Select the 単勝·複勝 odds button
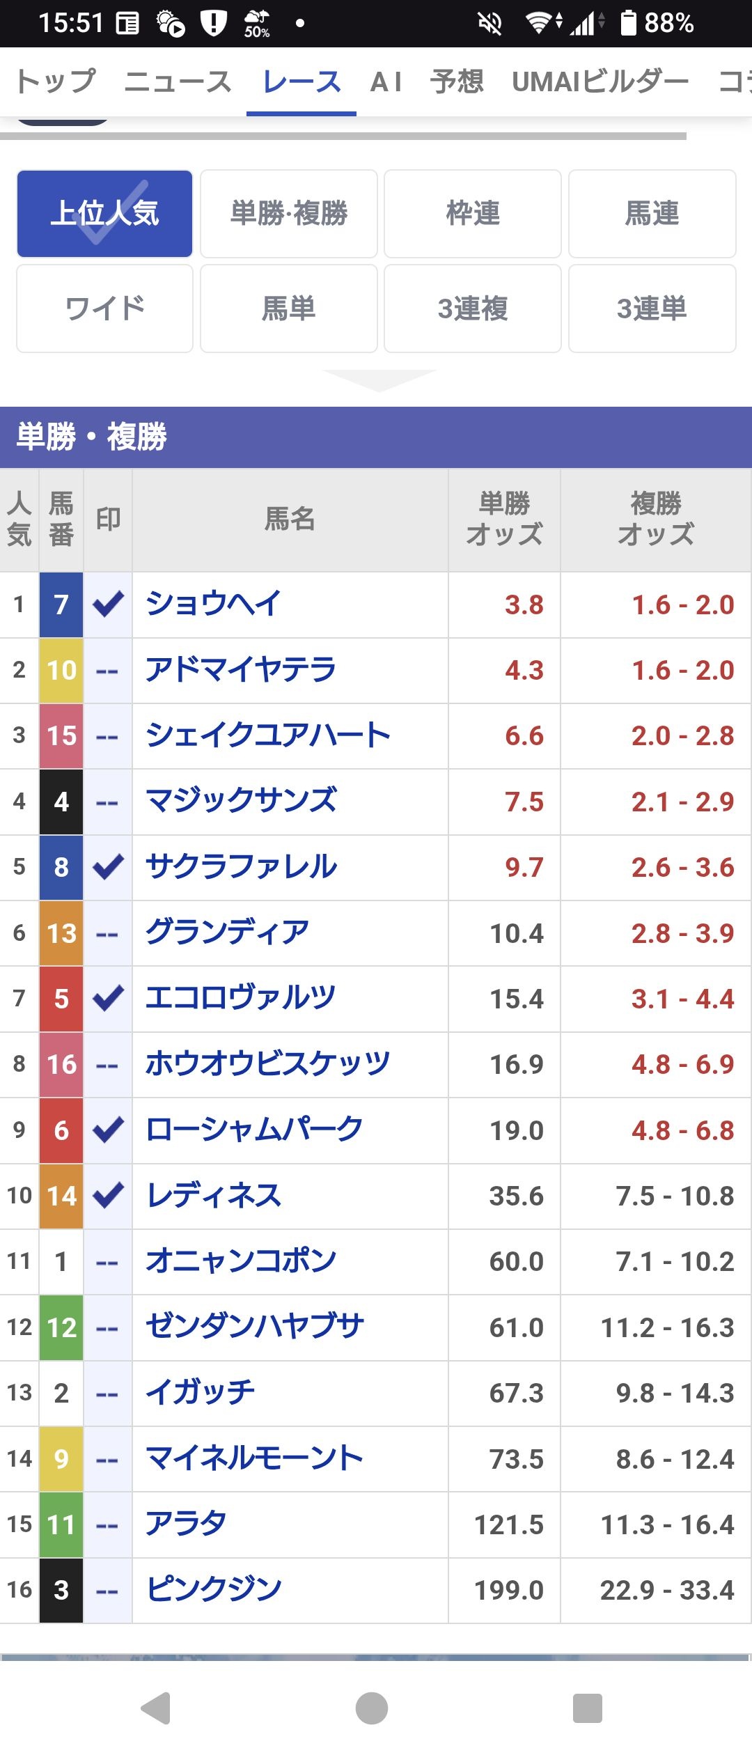The width and height of the screenshot is (752, 1755). coord(289,214)
